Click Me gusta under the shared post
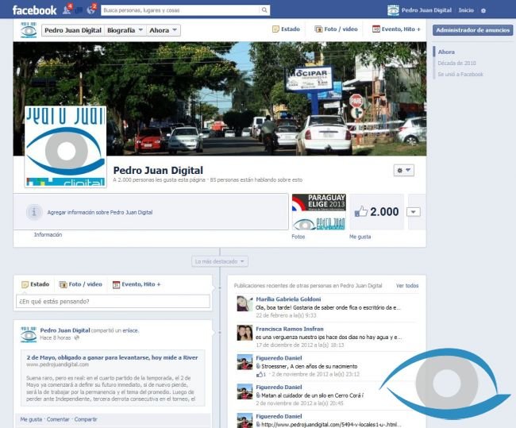 point(31,419)
